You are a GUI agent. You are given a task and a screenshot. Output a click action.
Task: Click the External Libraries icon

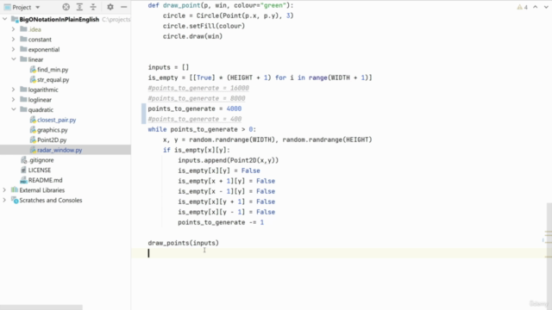(x=15, y=190)
